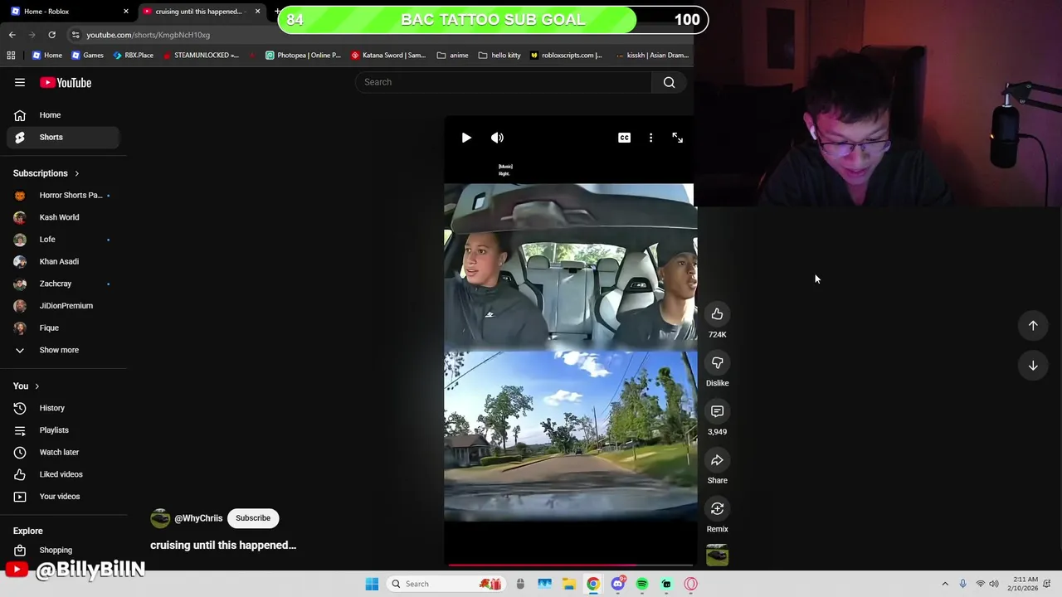
Task: Click the magnifier search button
Action: pos(669,82)
